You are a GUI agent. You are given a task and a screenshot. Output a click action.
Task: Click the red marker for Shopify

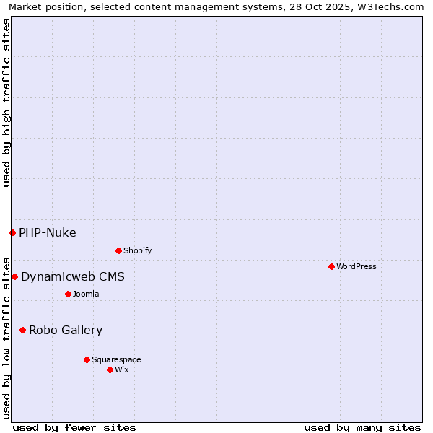(118, 250)
